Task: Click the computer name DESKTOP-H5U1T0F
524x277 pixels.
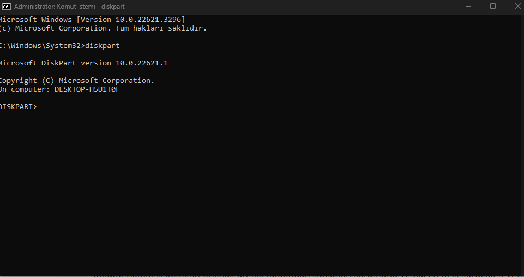Action: [x=87, y=89]
